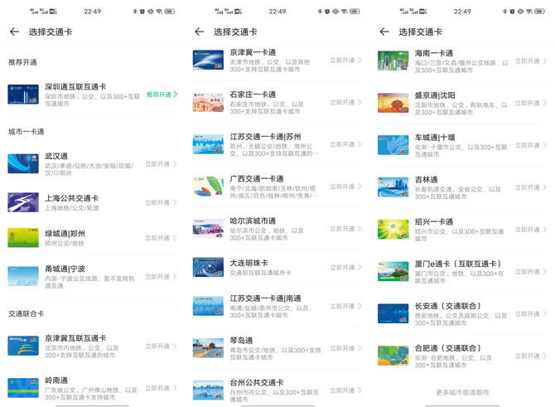This screenshot has width=555, height=407.
Task: Tap 立即开通 for 广西交通一卡通
Action: coord(345,187)
